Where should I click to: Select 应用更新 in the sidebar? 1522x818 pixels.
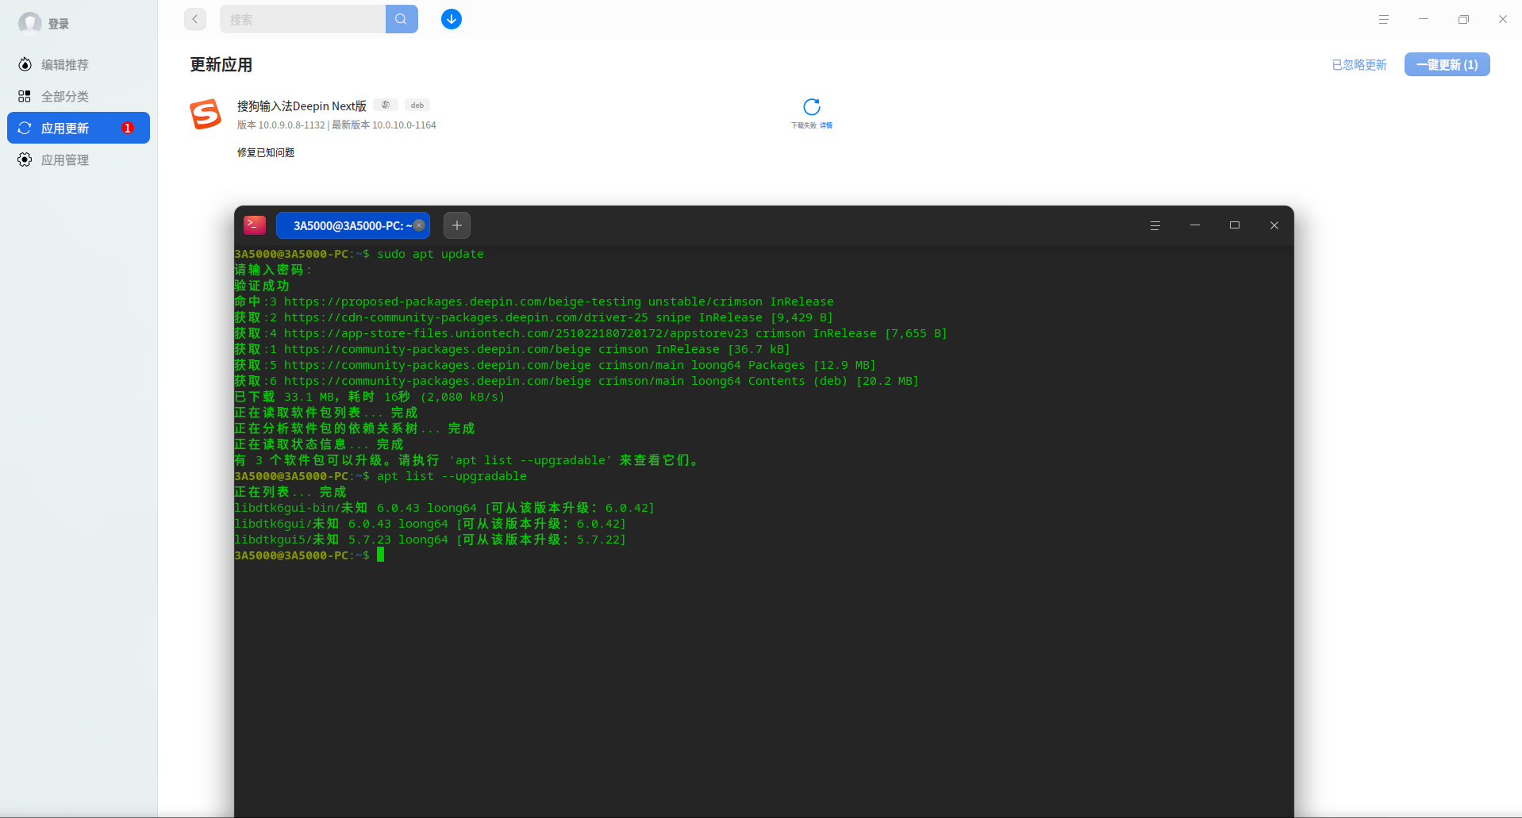(78, 128)
